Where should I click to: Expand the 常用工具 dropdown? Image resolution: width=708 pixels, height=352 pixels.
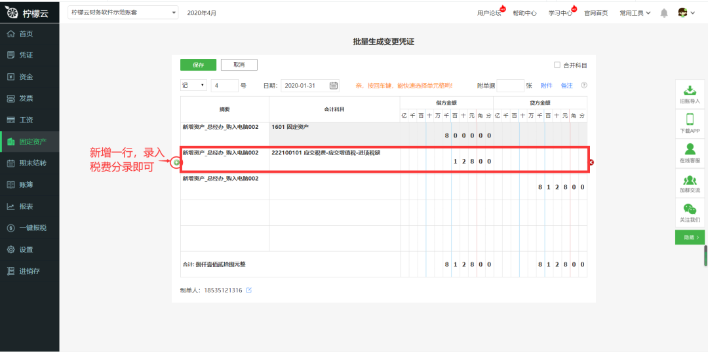click(x=635, y=13)
